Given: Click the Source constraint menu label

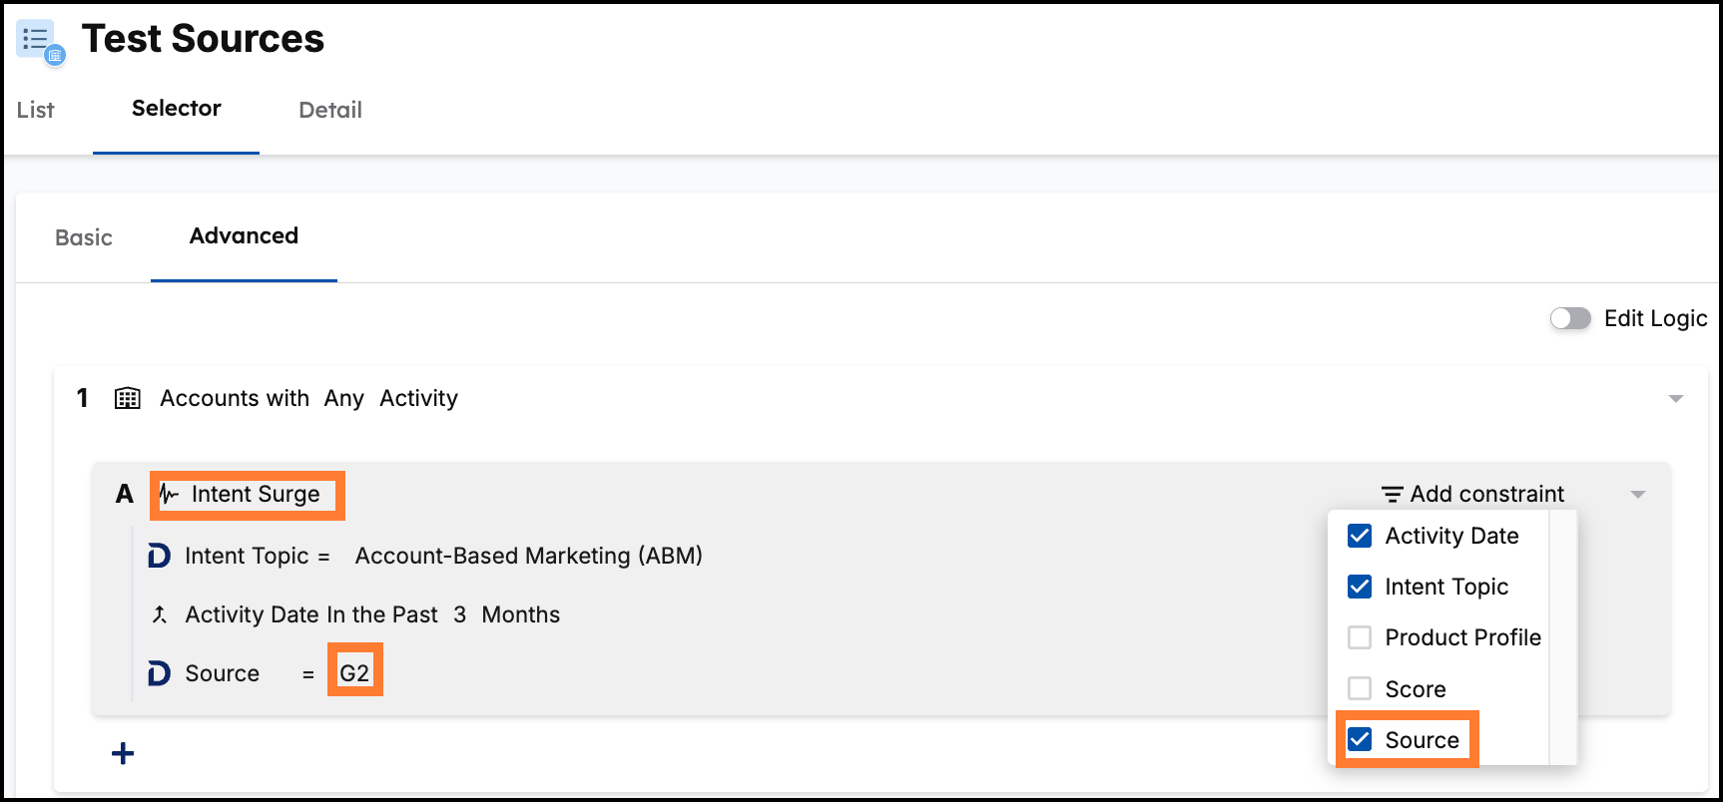Looking at the screenshot, I should click(1422, 740).
